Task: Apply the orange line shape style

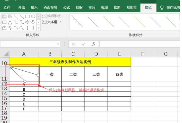Action: [x=108, y=22]
